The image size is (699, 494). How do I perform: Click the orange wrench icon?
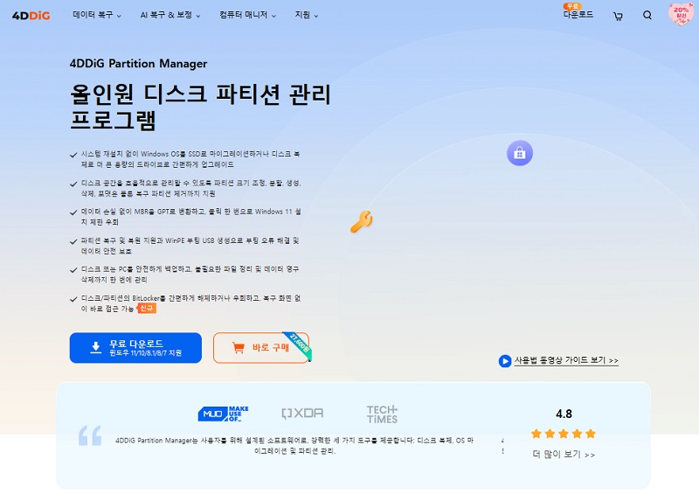(362, 221)
